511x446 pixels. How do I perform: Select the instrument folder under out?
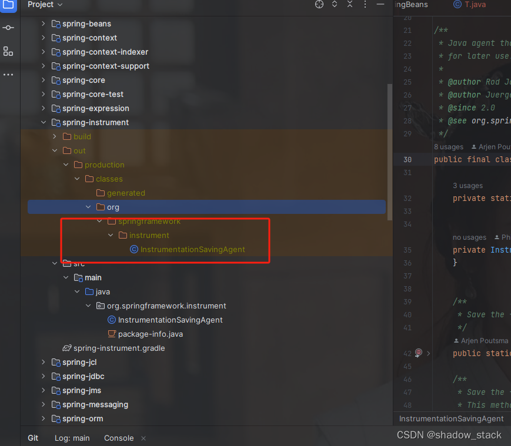pos(149,236)
